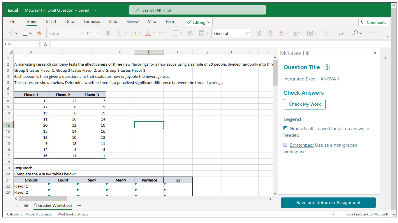Viewport: 398px width, 223px height.
Task: Click the Undo arrow icon
Action: tap(10, 33)
